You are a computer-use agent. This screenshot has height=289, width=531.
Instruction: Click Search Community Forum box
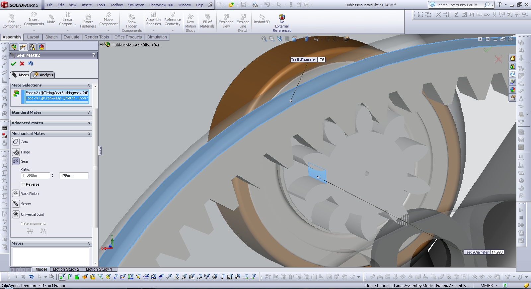coord(458,5)
